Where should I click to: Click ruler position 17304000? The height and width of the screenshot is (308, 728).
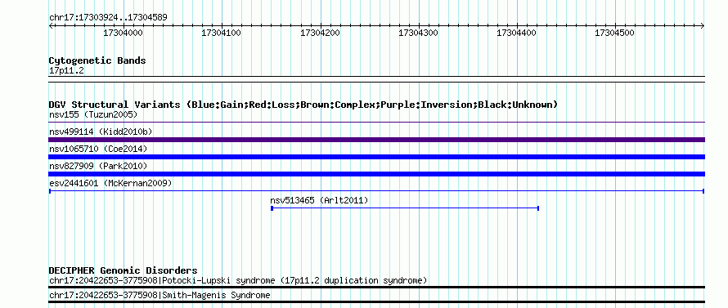click(123, 33)
